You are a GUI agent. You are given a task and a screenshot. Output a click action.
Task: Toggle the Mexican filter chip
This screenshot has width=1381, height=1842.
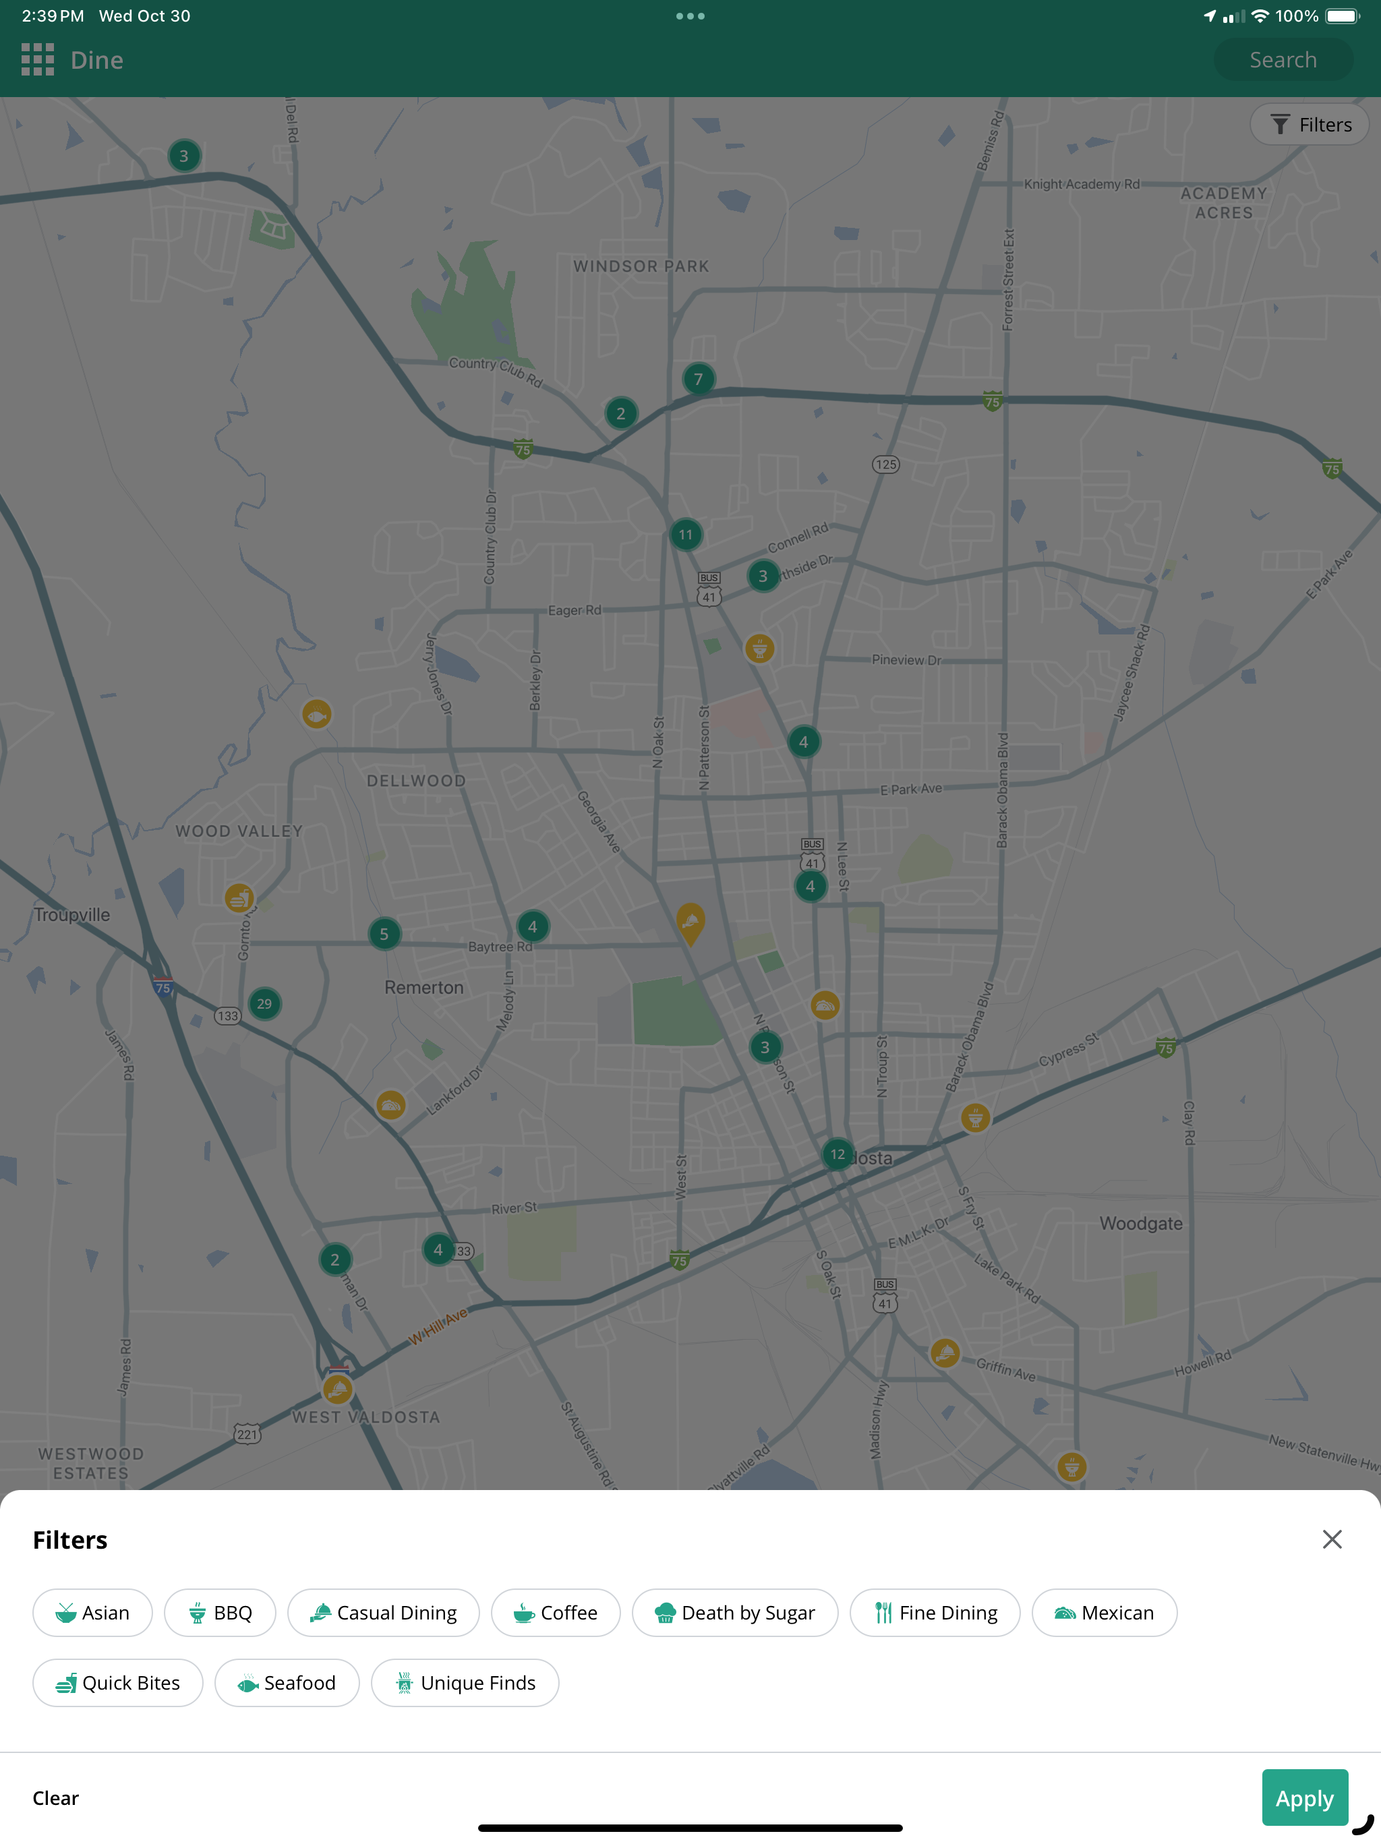coord(1105,1612)
